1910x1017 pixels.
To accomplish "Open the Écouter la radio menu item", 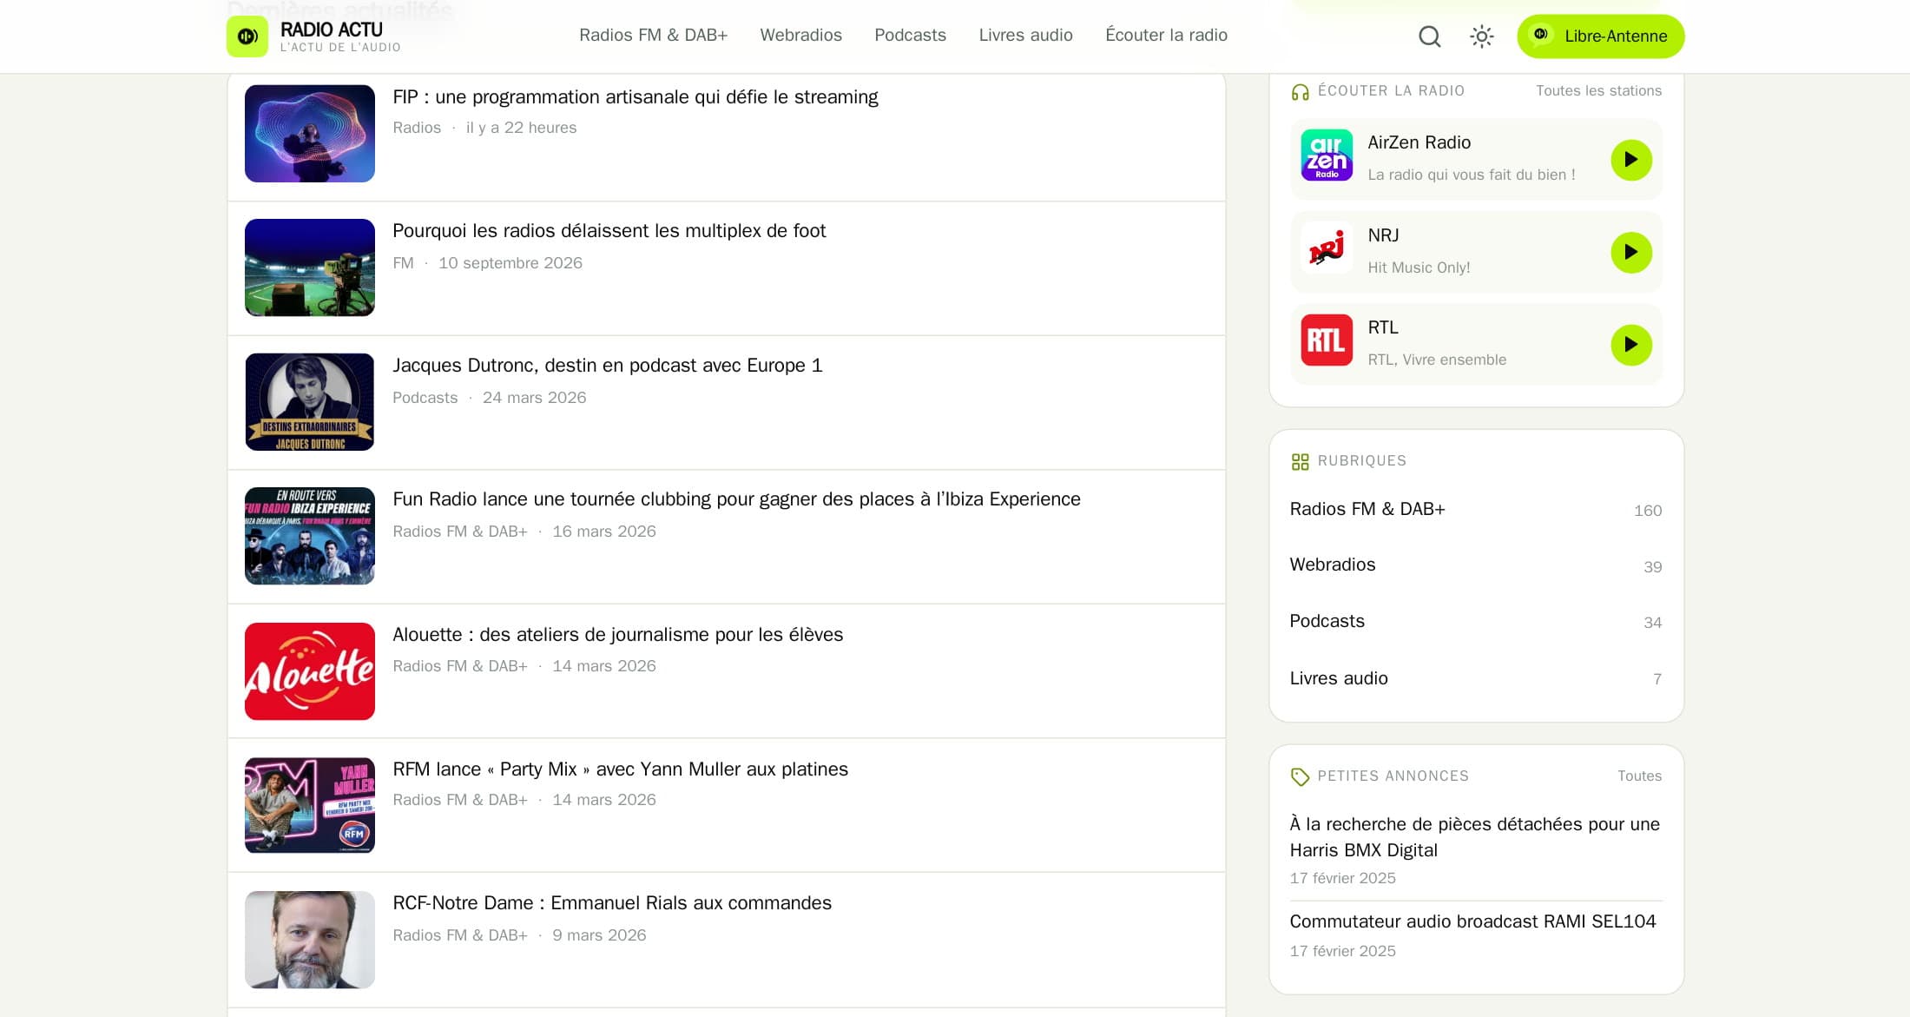I will pos(1166,36).
